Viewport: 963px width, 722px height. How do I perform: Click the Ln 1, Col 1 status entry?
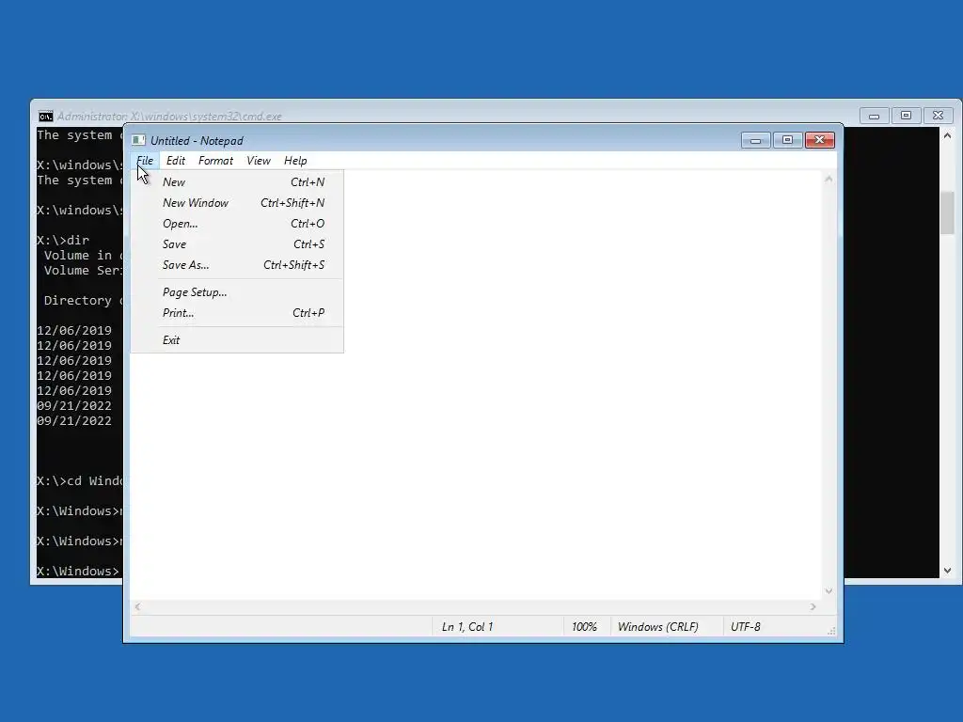pyautogui.click(x=466, y=627)
